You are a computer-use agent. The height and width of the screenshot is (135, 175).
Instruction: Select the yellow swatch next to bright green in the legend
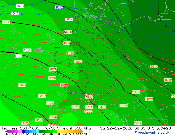coord(59,131)
